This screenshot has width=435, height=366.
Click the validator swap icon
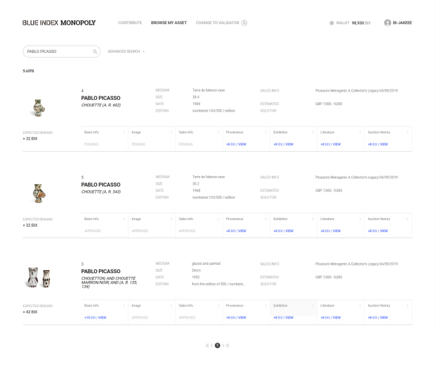[x=244, y=23]
